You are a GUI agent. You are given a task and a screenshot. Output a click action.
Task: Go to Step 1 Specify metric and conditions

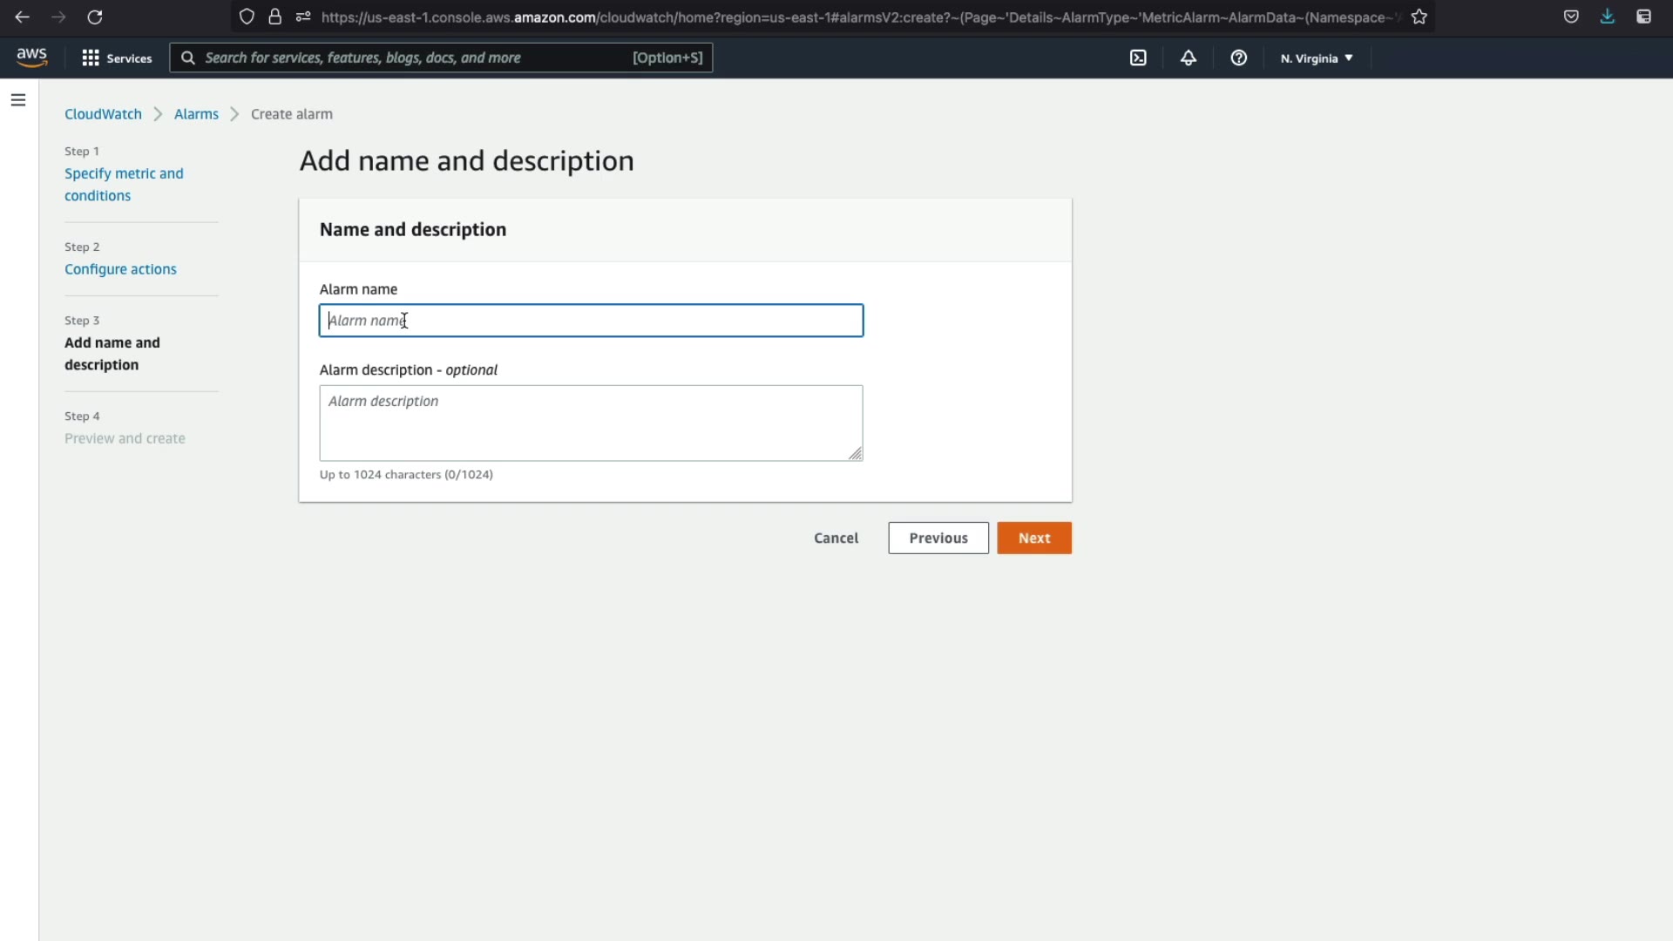click(124, 185)
